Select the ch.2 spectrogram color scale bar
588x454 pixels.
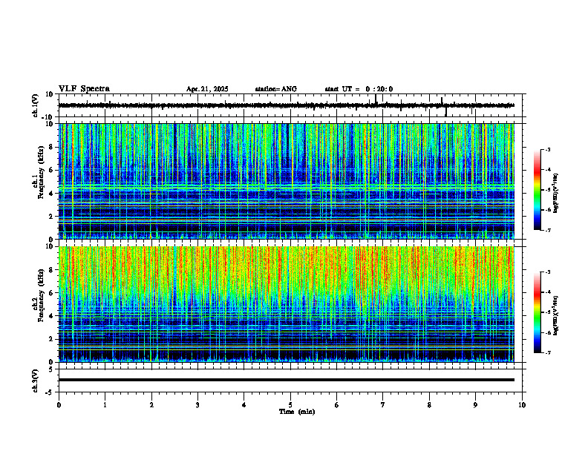(537, 312)
